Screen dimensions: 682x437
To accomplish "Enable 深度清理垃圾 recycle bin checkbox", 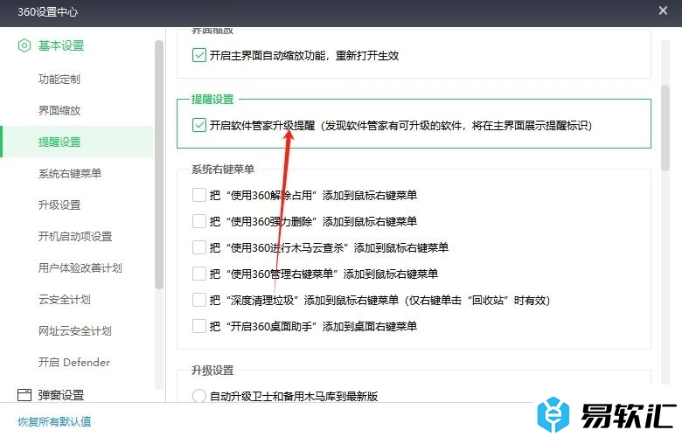I will click(199, 300).
